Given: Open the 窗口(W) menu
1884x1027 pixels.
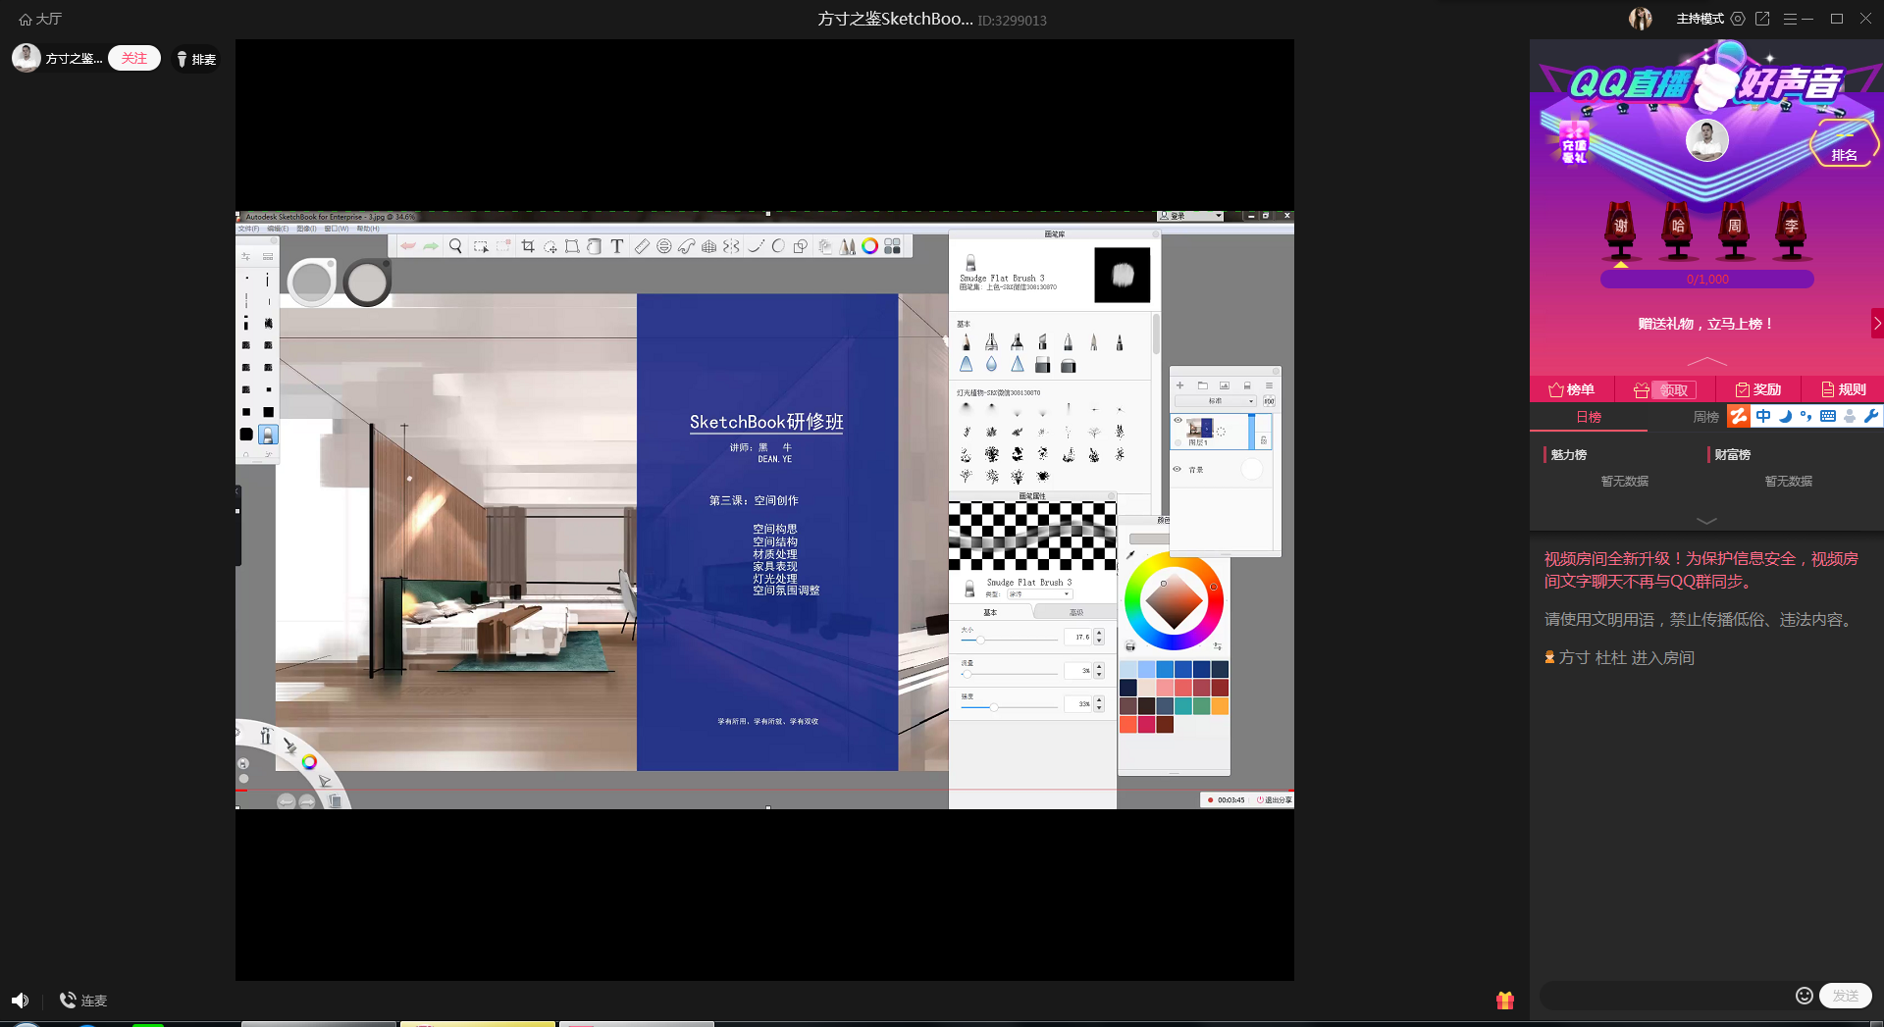Looking at the screenshot, I should click(x=337, y=229).
